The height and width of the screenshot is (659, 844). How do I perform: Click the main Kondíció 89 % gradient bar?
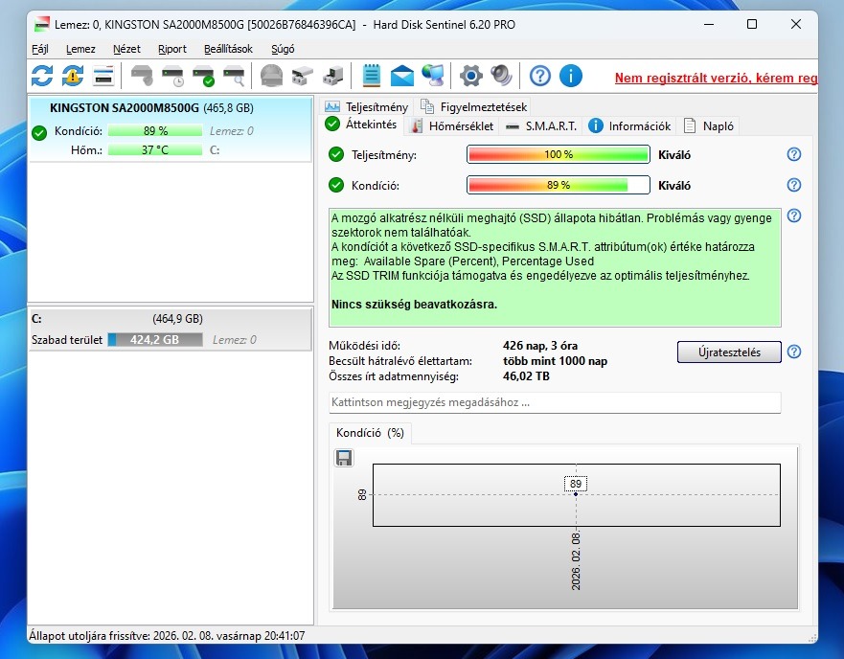[x=559, y=185]
